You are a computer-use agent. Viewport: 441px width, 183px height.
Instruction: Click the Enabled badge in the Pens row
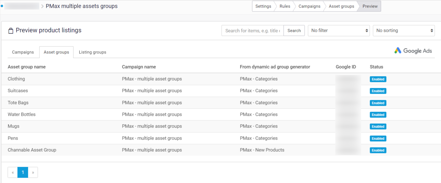pyautogui.click(x=378, y=139)
